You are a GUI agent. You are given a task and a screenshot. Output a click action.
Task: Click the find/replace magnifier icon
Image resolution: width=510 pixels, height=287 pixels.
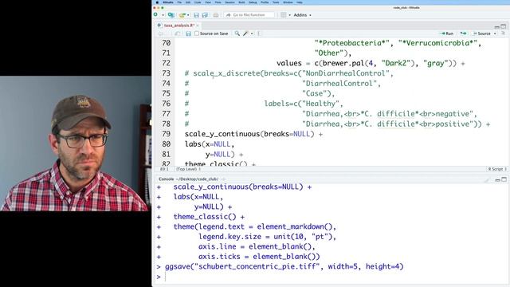click(x=237, y=33)
